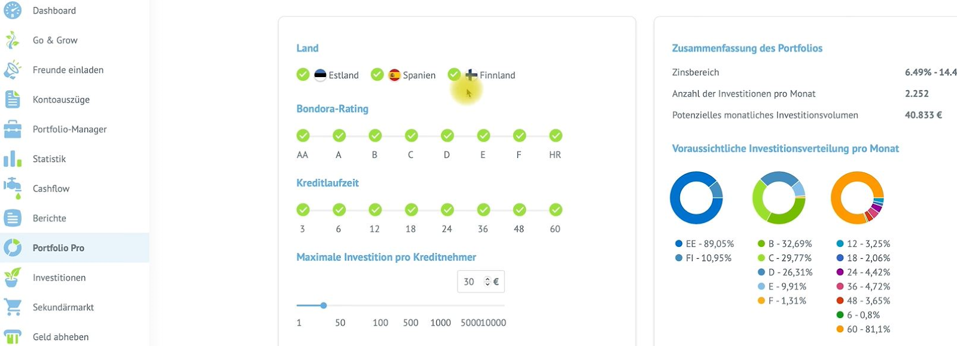The width and height of the screenshot is (957, 346).
Task: Deselect the HR Bondora-Rating checkmark
Action: [556, 136]
